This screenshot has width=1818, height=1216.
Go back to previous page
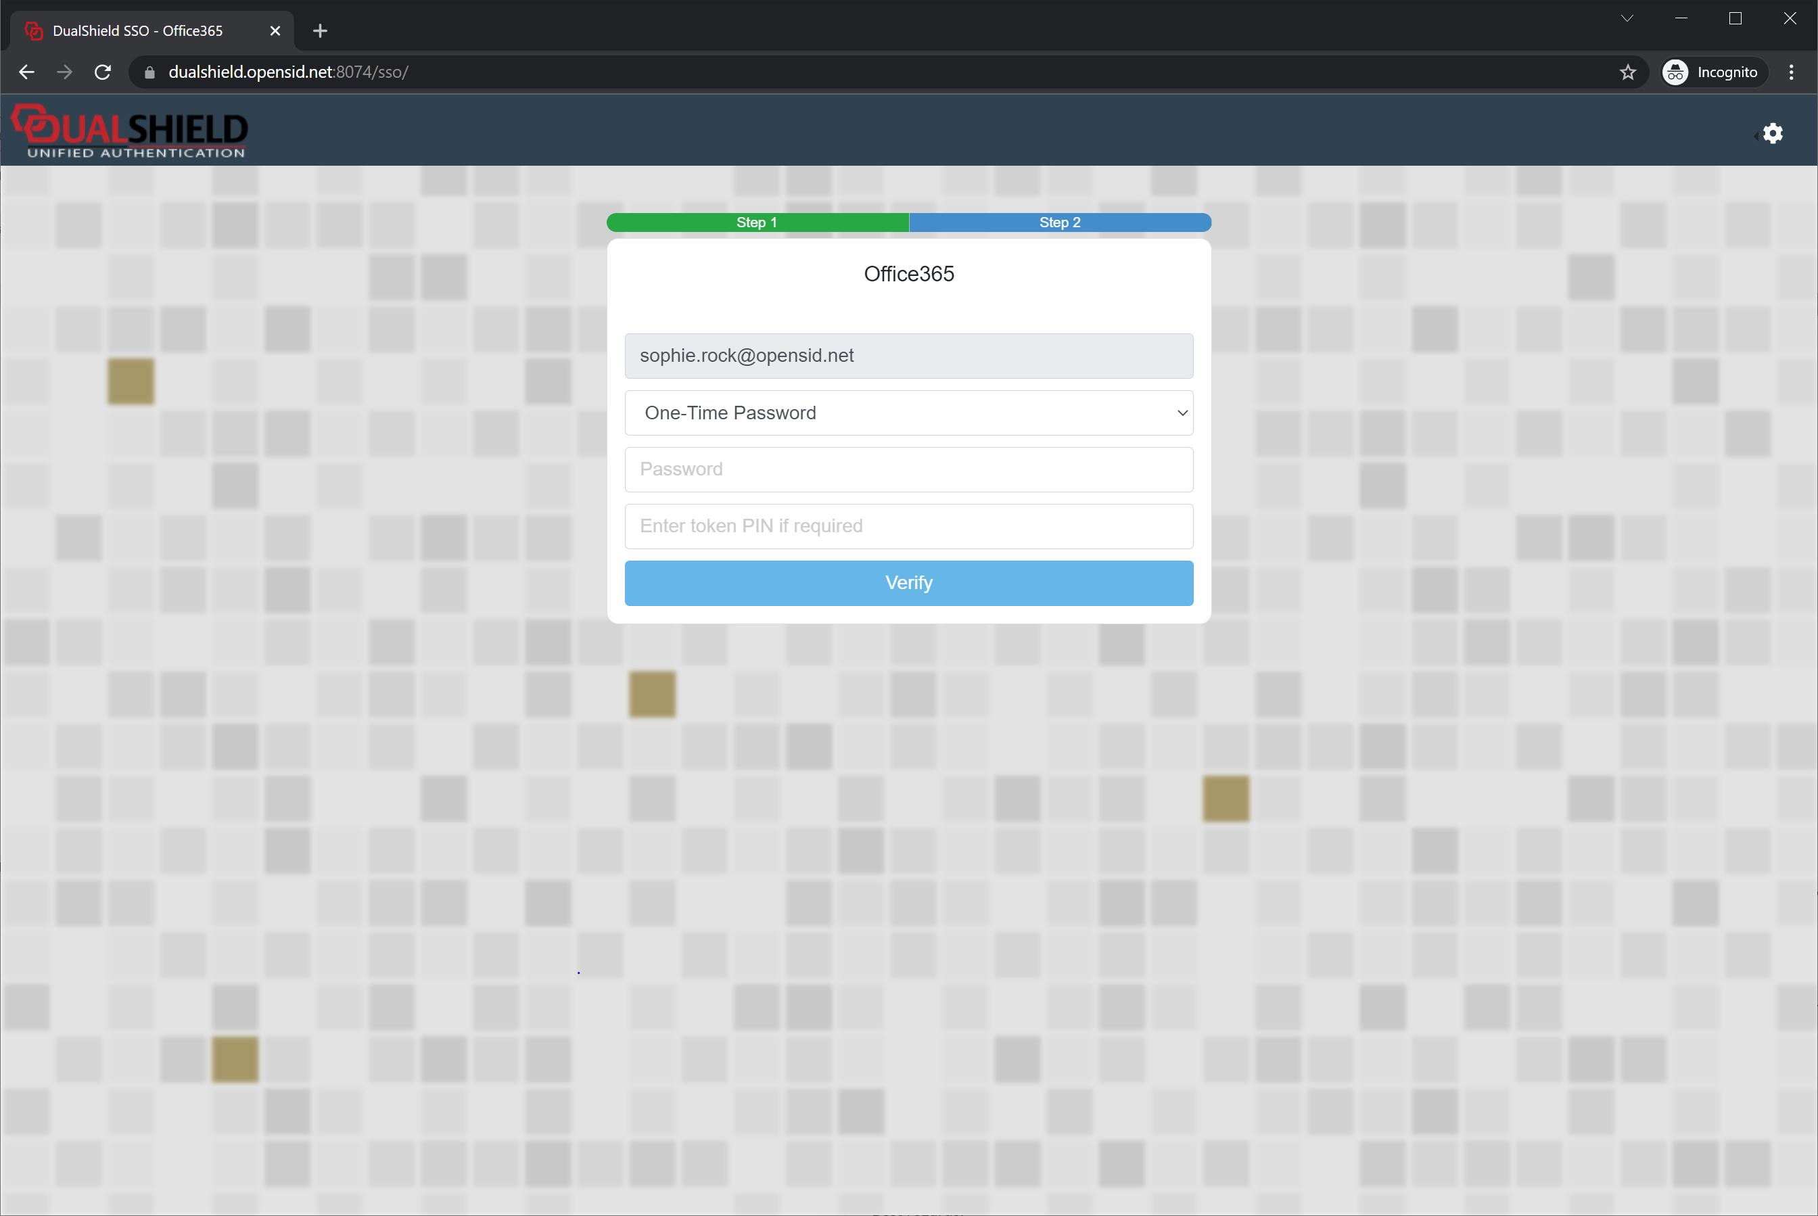(26, 72)
